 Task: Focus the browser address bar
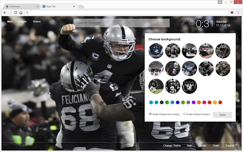126,13
